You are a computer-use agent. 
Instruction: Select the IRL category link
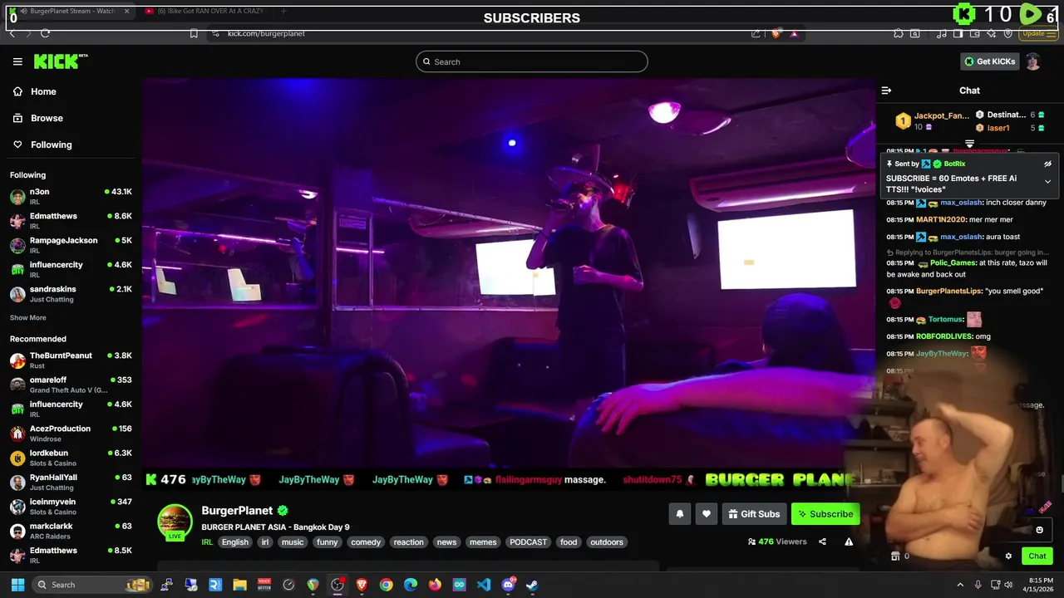(x=207, y=542)
